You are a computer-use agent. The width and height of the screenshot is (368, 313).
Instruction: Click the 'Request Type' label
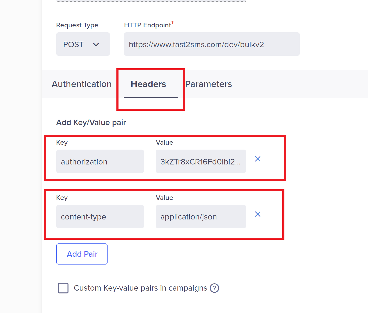(77, 25)
